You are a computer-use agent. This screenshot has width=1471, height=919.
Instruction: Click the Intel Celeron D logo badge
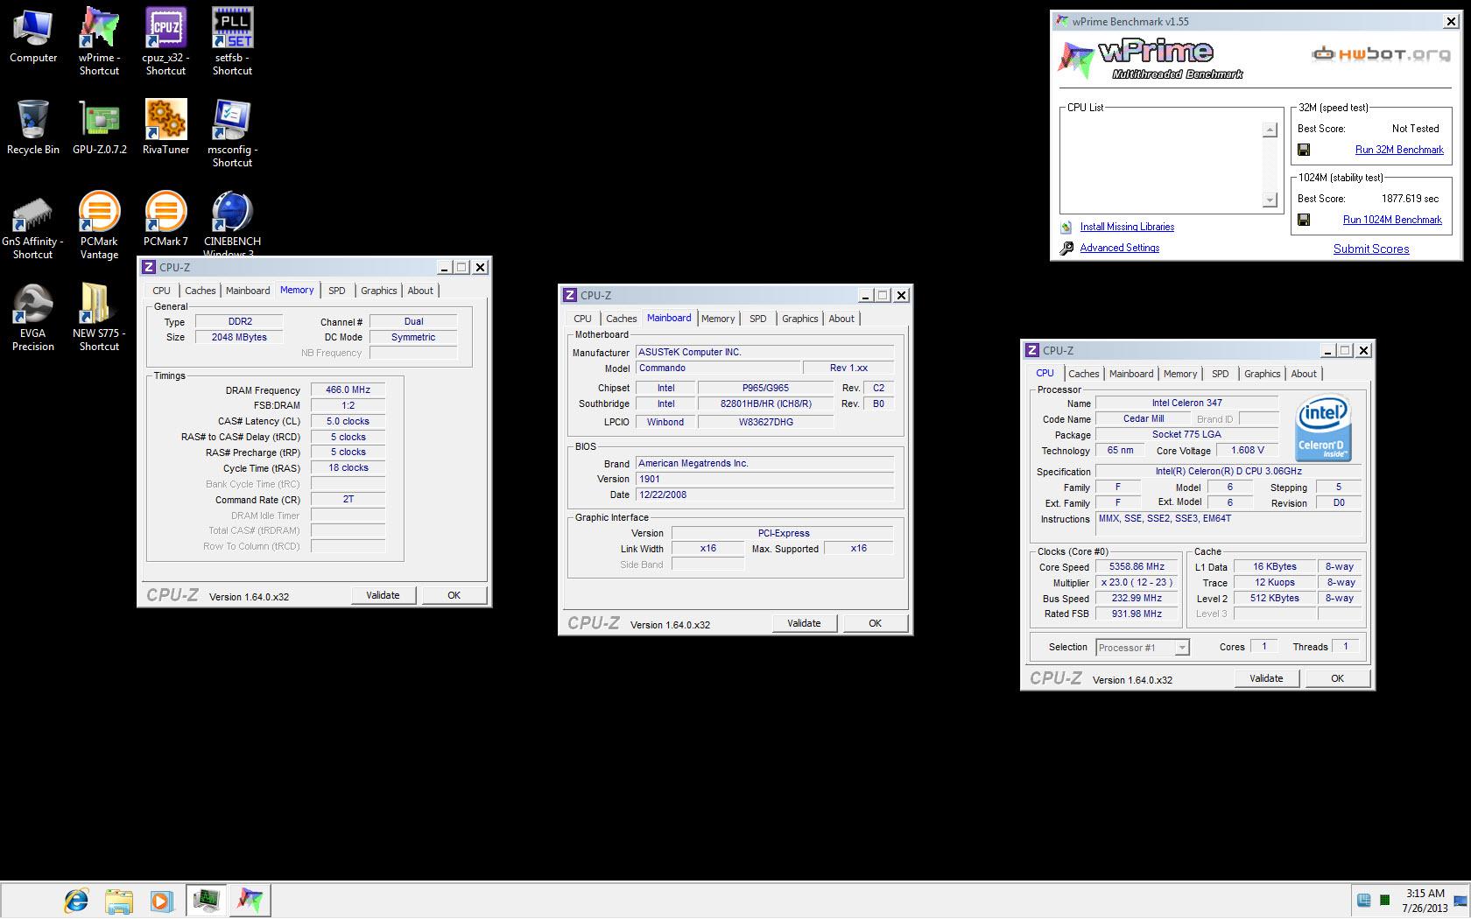point(1322,429)
